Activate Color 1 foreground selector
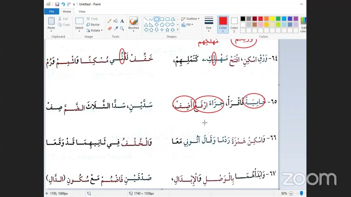This screenshot has width=351, height=197. click(x=223, y=24)
